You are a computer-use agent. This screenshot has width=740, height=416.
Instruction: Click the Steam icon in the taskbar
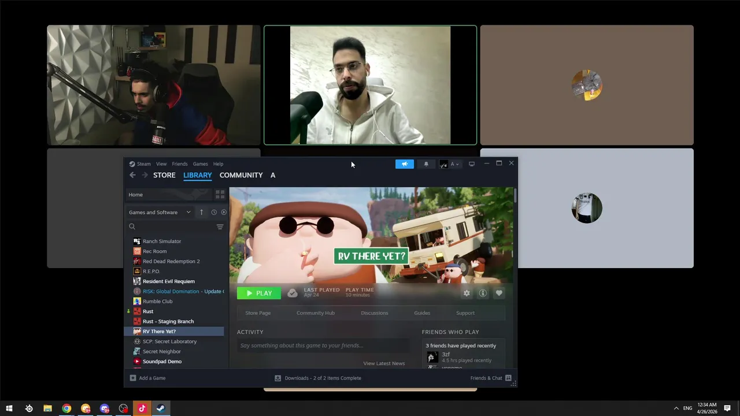161,408
